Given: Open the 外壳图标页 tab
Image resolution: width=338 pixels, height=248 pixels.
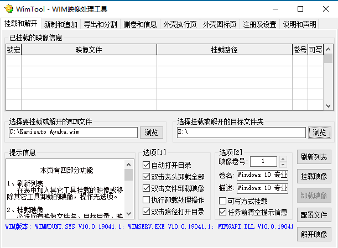Looking at the screenshot, I should click(220, 24).
